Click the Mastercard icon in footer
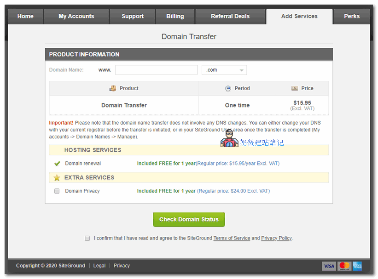 coord(343,266)
